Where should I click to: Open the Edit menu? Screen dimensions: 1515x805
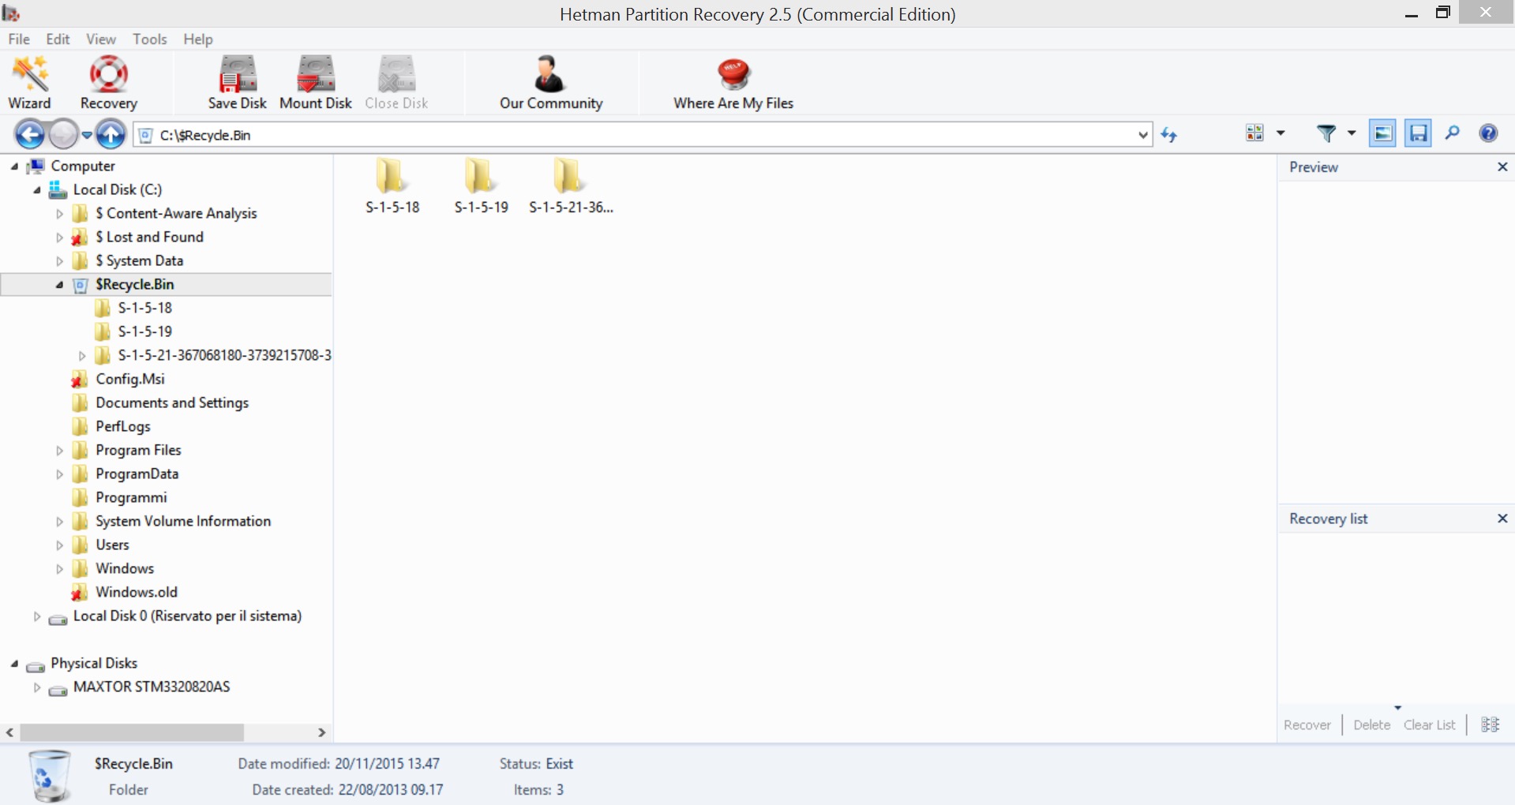click(58, 39)
